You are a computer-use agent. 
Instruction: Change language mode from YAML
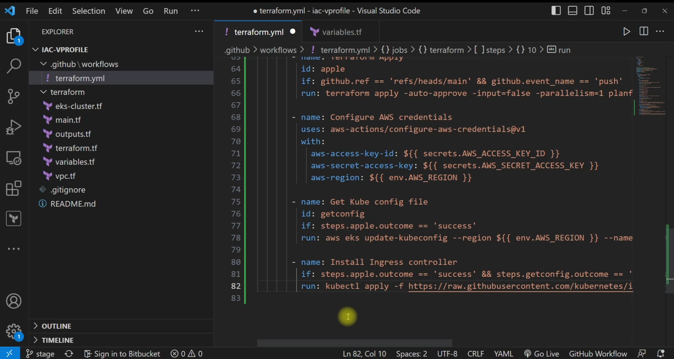(504, 354)
